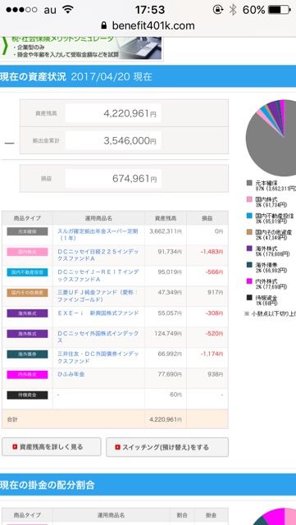The image size is (296, 525).
Task: Open スルガ確定拠出年金スーパー定期 product link
Action: click(x=98, y=235)
